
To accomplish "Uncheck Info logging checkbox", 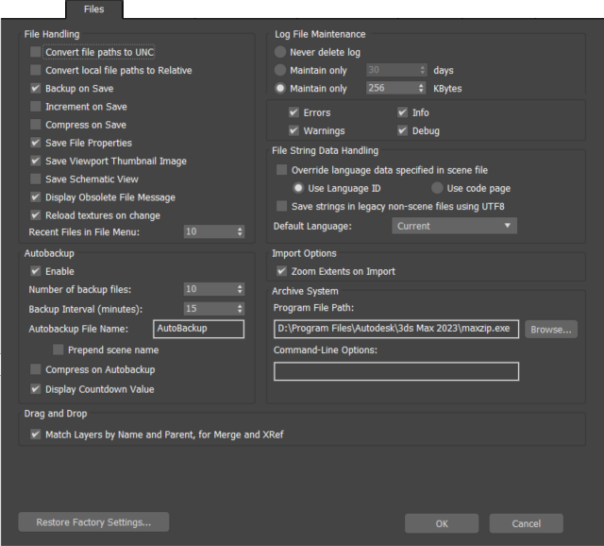I will pos(403,112).
